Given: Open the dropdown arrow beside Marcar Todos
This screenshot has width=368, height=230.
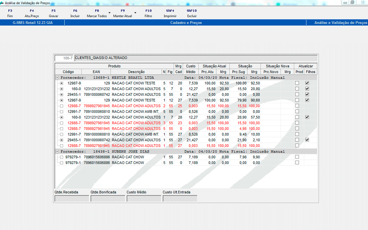Looking at the screenshot, I should click(x=109, y=13).
